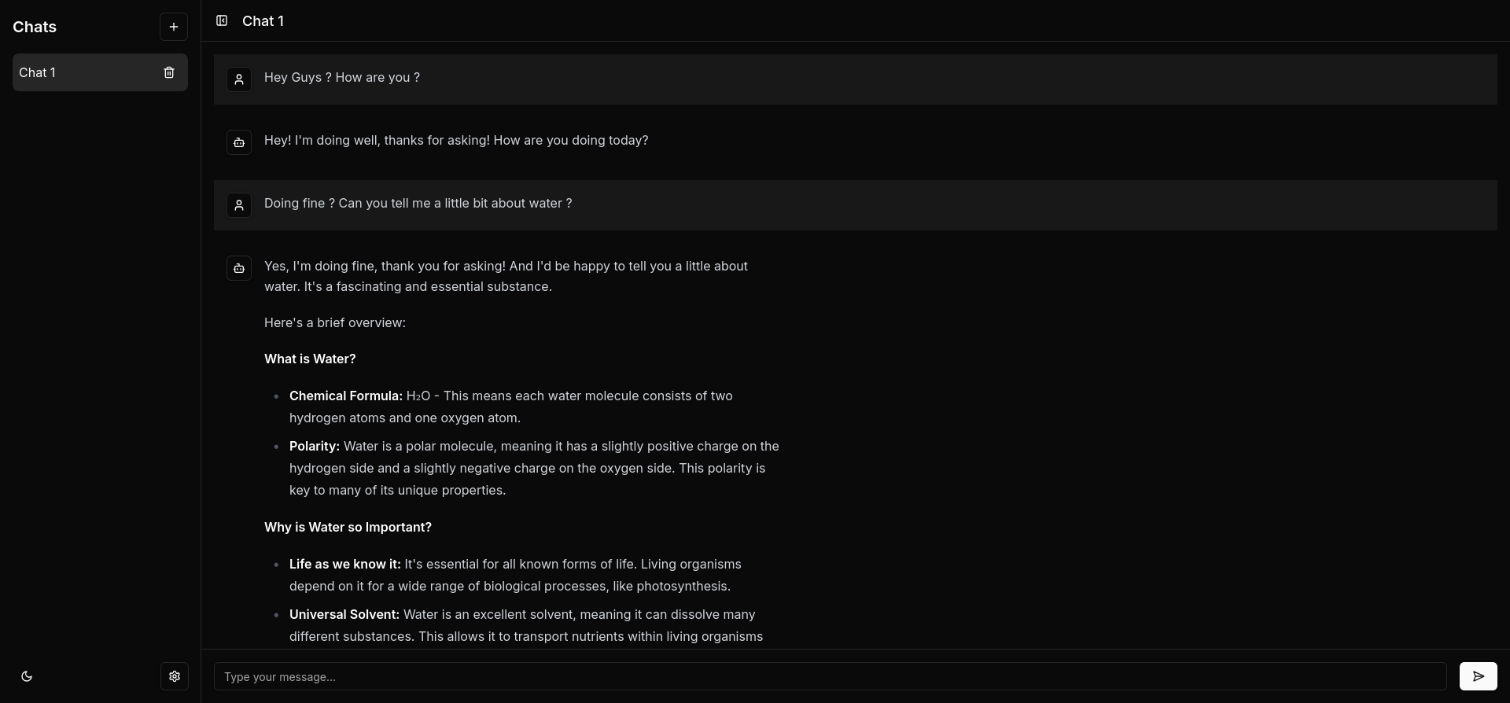This screenshot has width=1510, height=703.
Task: Click the "Chemical Formula:" bullet label
Action: (346, 396)
